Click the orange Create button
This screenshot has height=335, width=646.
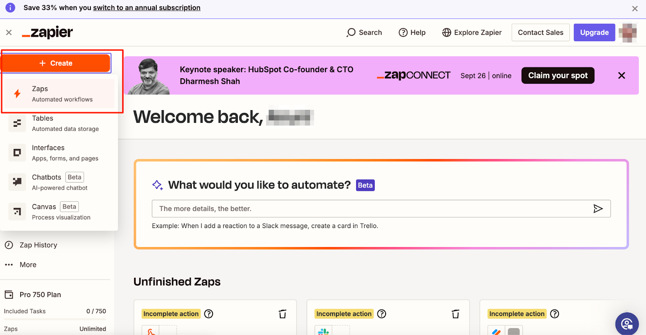(56, 63)
